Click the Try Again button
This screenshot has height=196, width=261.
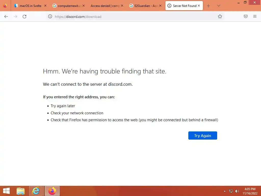[x=203, y=136]
